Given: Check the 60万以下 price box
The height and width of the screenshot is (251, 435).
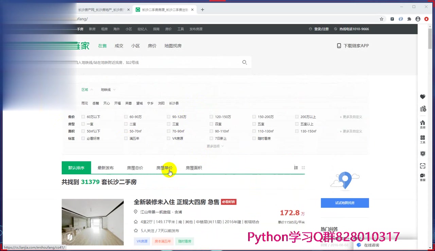Looking at the screenshot, I should click(83, 117).
